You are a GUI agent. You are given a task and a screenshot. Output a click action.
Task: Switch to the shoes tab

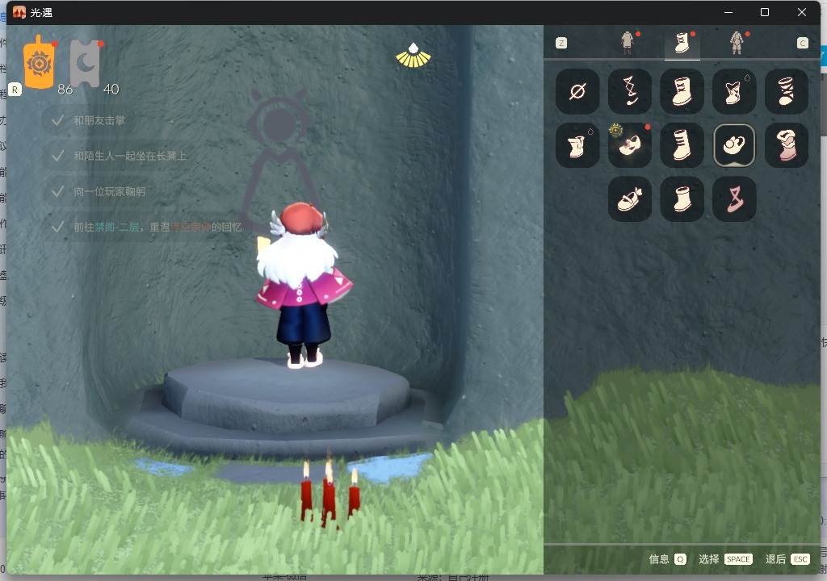point(682,42)
